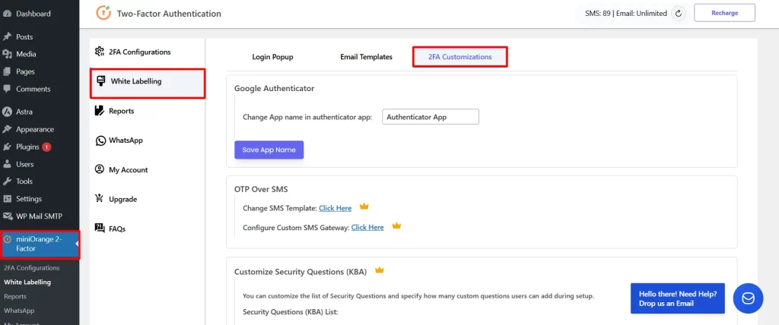Click Here link for Change SMS Template

tap(335, 208)
